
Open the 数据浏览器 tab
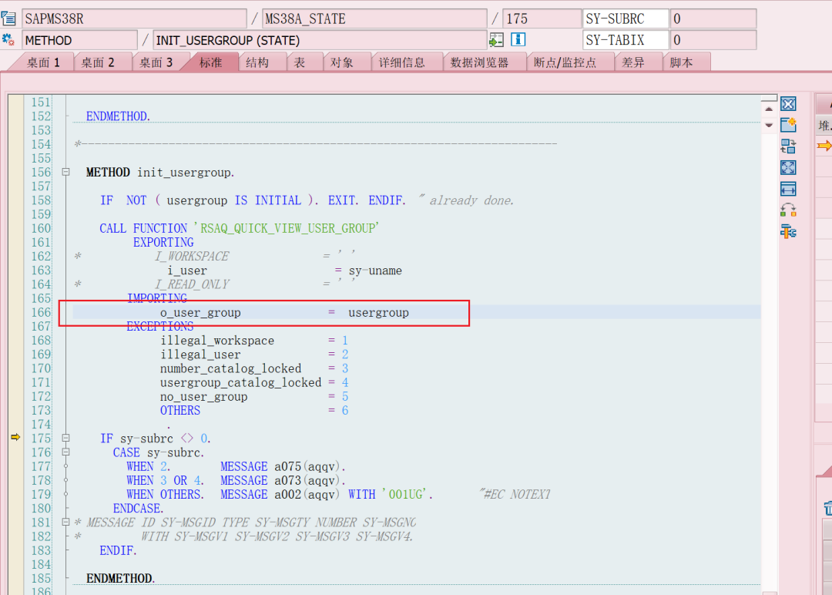point(480,62)
